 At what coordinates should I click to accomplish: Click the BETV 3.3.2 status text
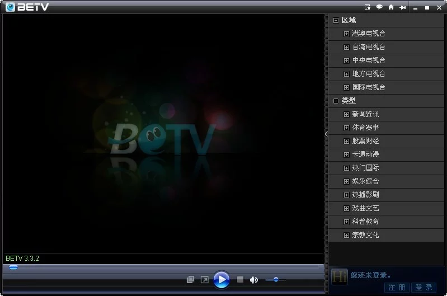coord(22,259)
